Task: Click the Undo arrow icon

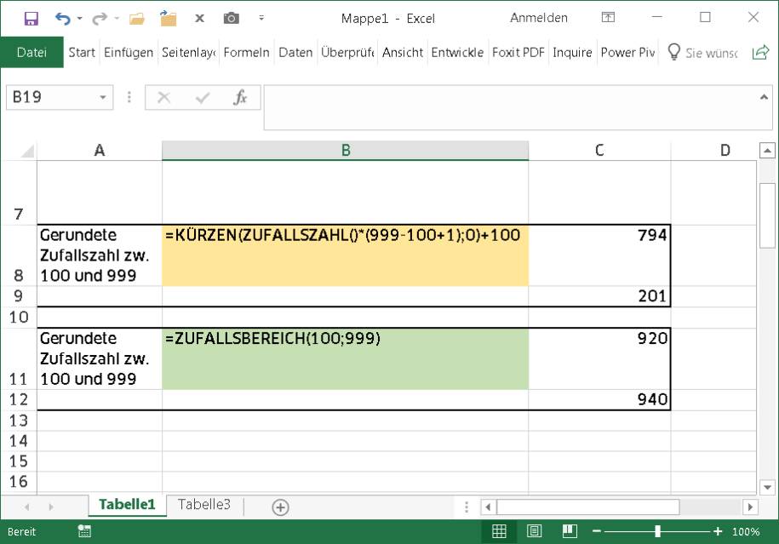Action: 63,19
